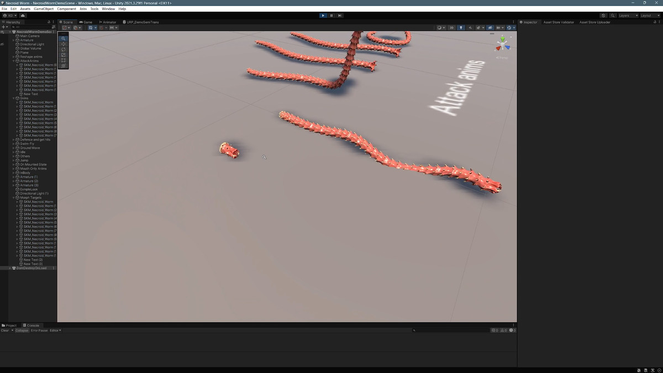The width and height of the screenshot is (663, 373).
Task: Open the Asset Store Validator tab
Action: coord(559,22)
